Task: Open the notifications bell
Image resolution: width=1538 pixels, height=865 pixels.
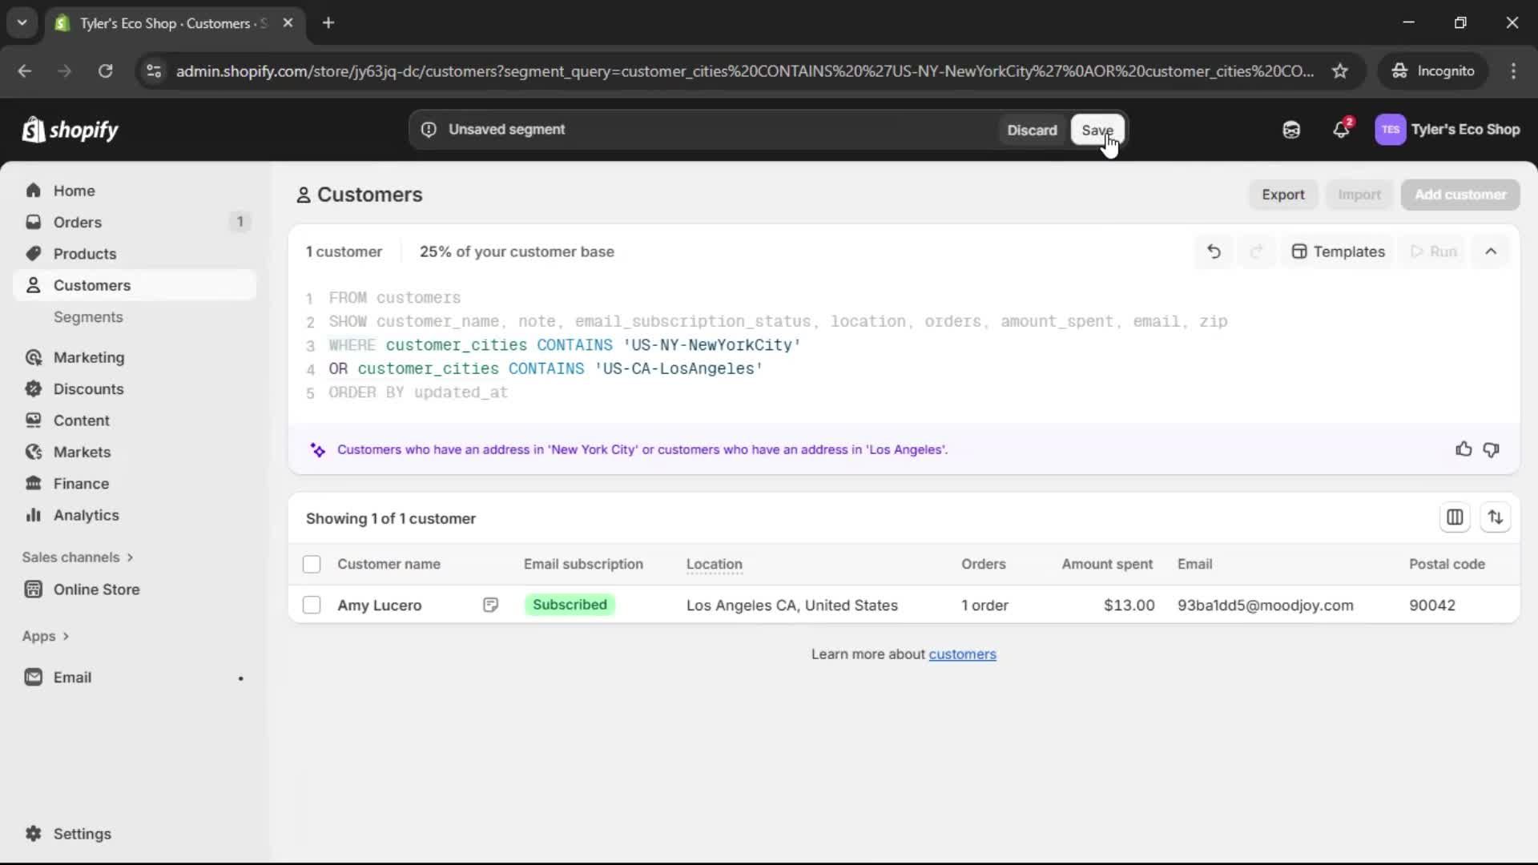Action: [x=1341, y=130]
